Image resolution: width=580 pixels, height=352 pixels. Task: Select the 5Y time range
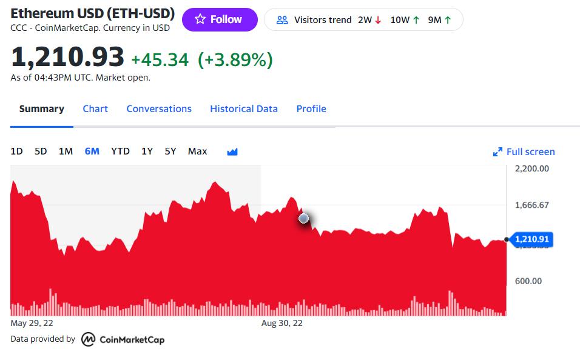point(170,151)
